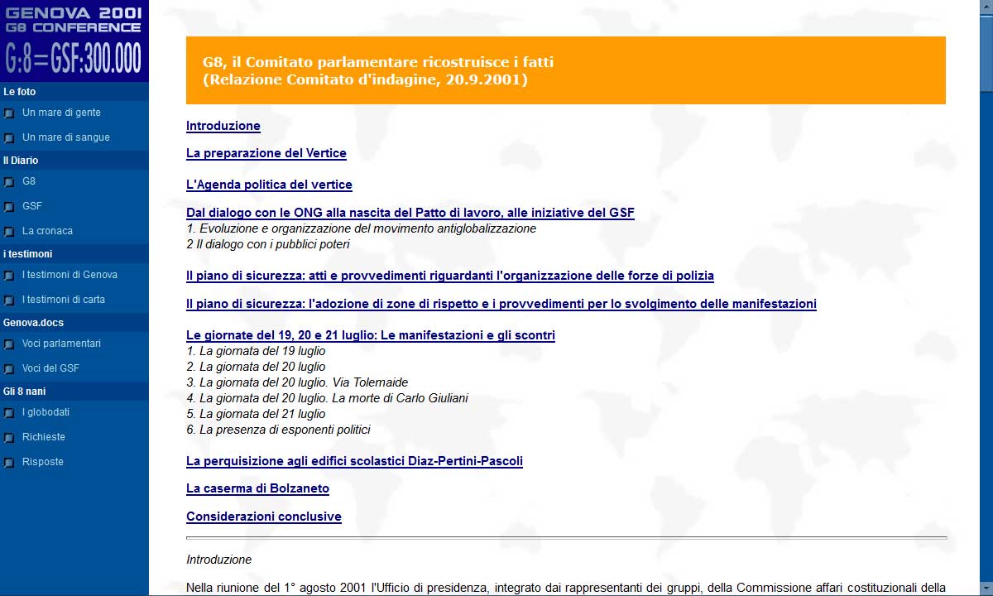Viewport: 993px width, 596px height.
Task: Click '1. La giornata del 19 luglio' text
Action: click(x=256, y=351)
